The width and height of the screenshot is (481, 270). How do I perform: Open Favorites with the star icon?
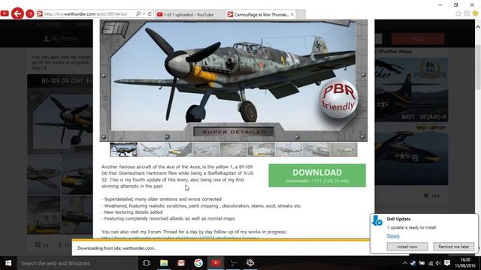click(x=458, y=13)
